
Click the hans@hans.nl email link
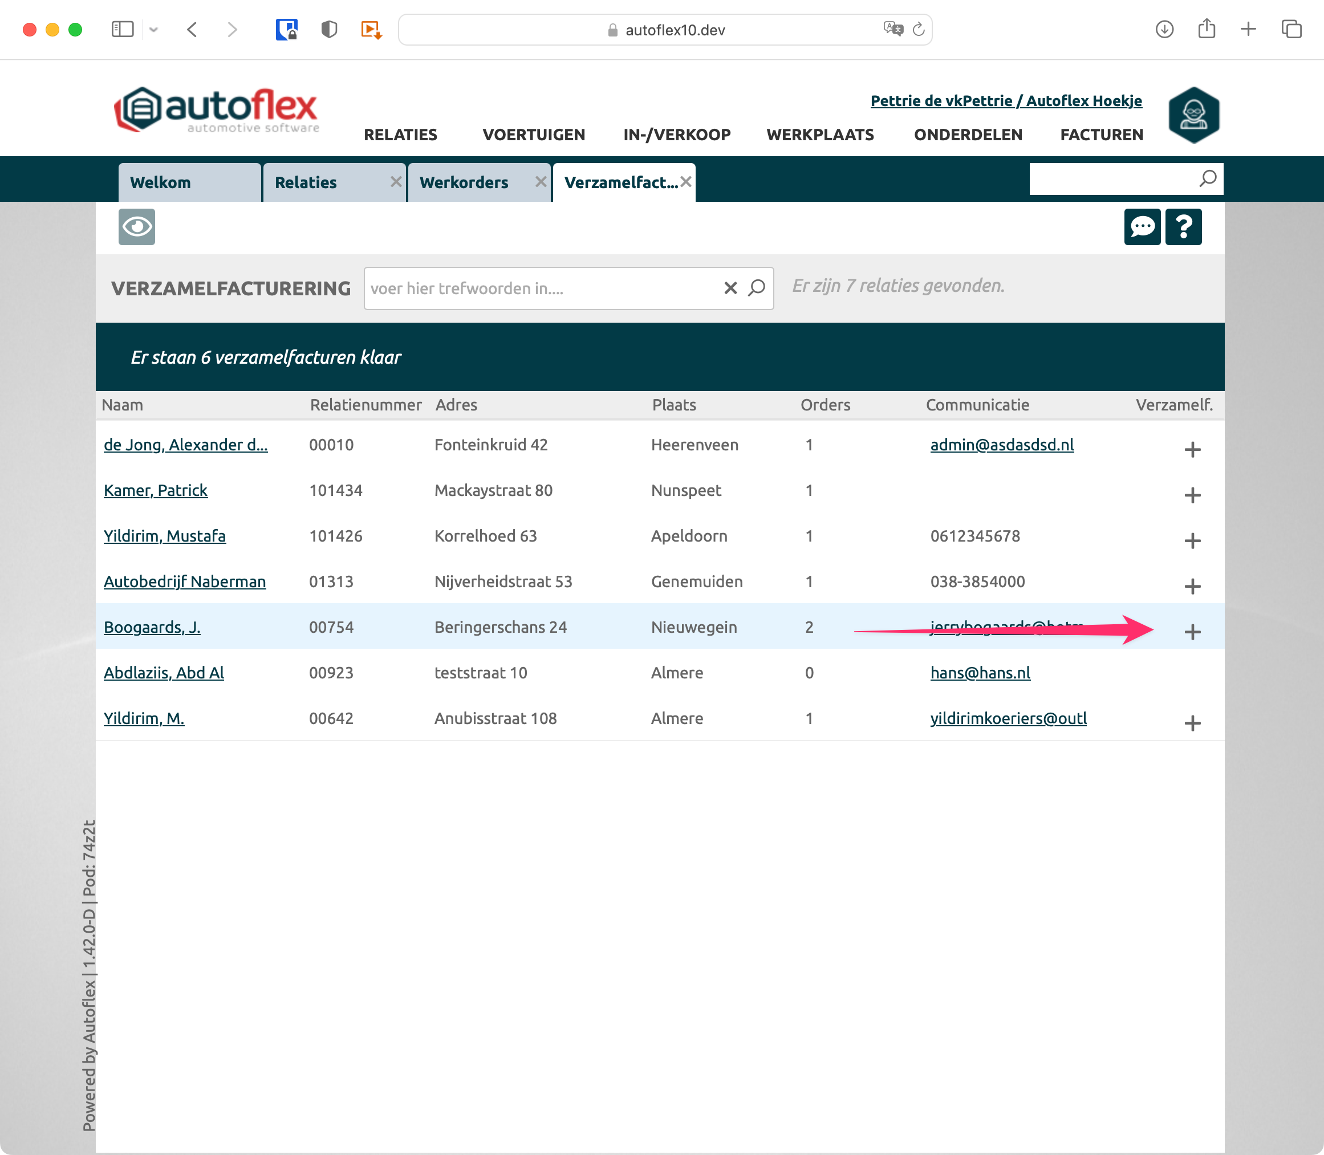[980, 672]
